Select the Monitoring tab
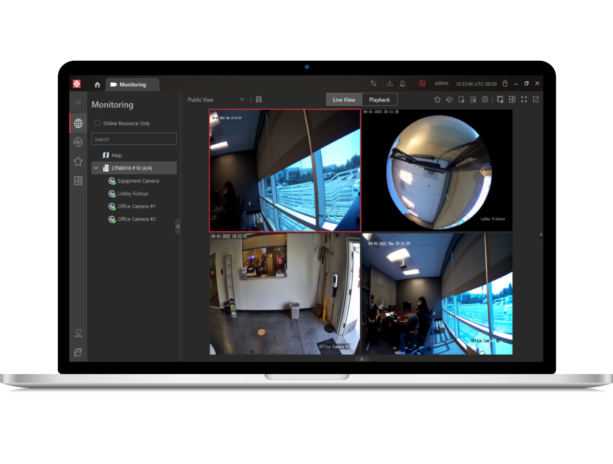Viewport: 613px width, 464px height. click(132, 85)
